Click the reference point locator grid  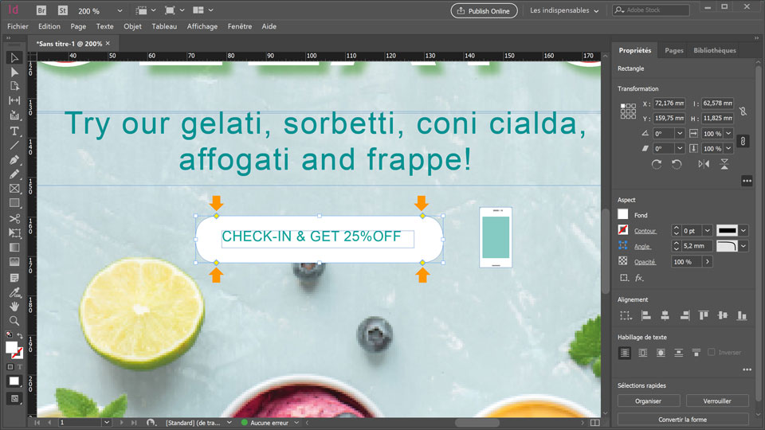(628, 111)
